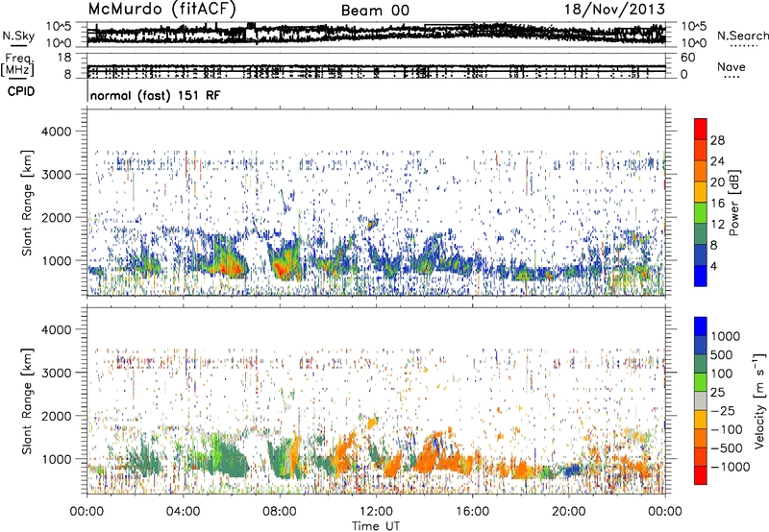
Task: Select the 16:00 time tick label
Action: (x=472, y=512)
